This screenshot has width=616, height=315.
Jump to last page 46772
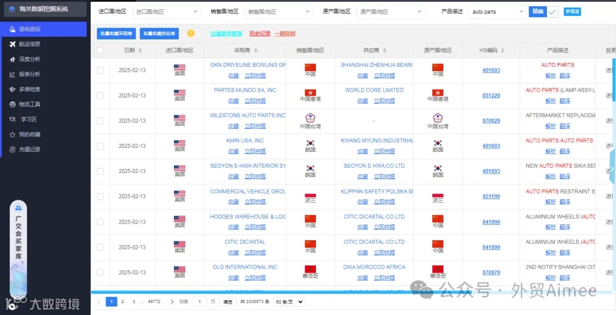tap(154, 302)
